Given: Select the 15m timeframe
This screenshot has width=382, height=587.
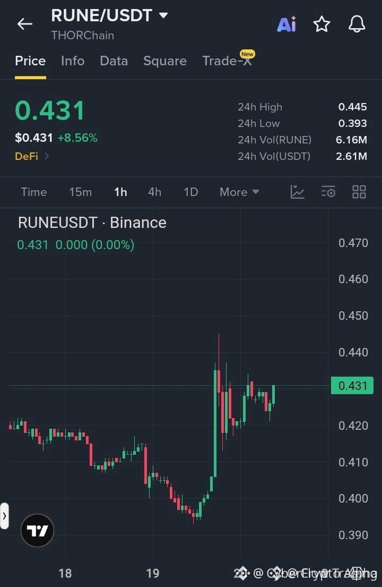Looking at the screenshot, I should pos(80,192).
